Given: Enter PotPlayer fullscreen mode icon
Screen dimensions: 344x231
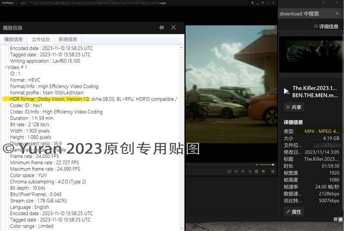Looking at the screenshot, I should pyautogui.click(x=268, y=3).
